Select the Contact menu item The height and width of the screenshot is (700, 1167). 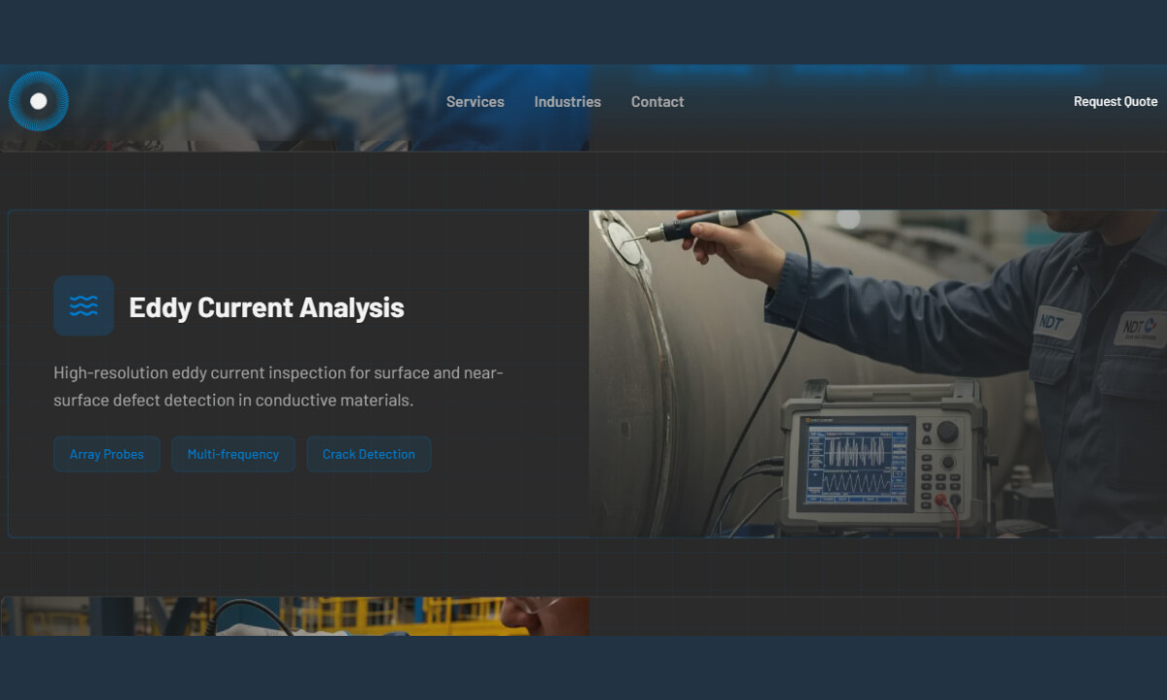click(657, 101)
